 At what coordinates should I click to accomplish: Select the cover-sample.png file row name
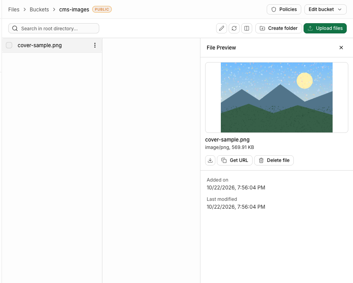point(40,45)
